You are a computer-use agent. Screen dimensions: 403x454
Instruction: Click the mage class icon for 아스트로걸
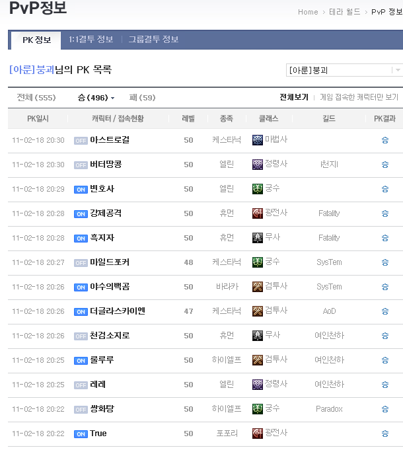[x=258, y=140]
